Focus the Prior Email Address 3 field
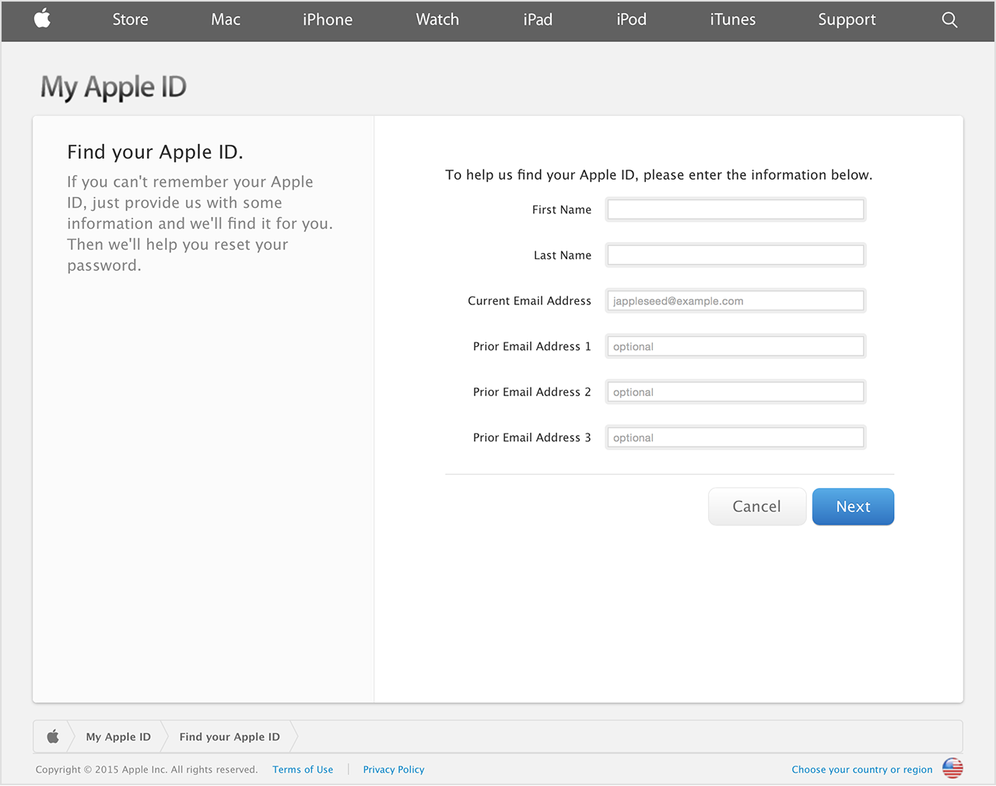Viewport: 996px width, 786px height. (x=735, y=437)
